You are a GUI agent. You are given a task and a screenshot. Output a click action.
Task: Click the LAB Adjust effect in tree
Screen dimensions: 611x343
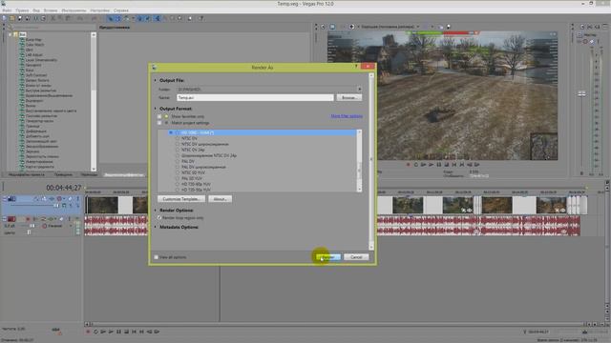coord(34,55)
